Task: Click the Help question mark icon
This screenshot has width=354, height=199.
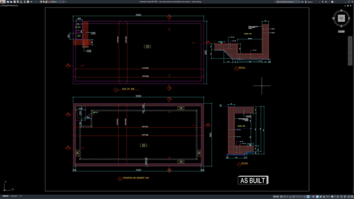Action: point(332,2)
